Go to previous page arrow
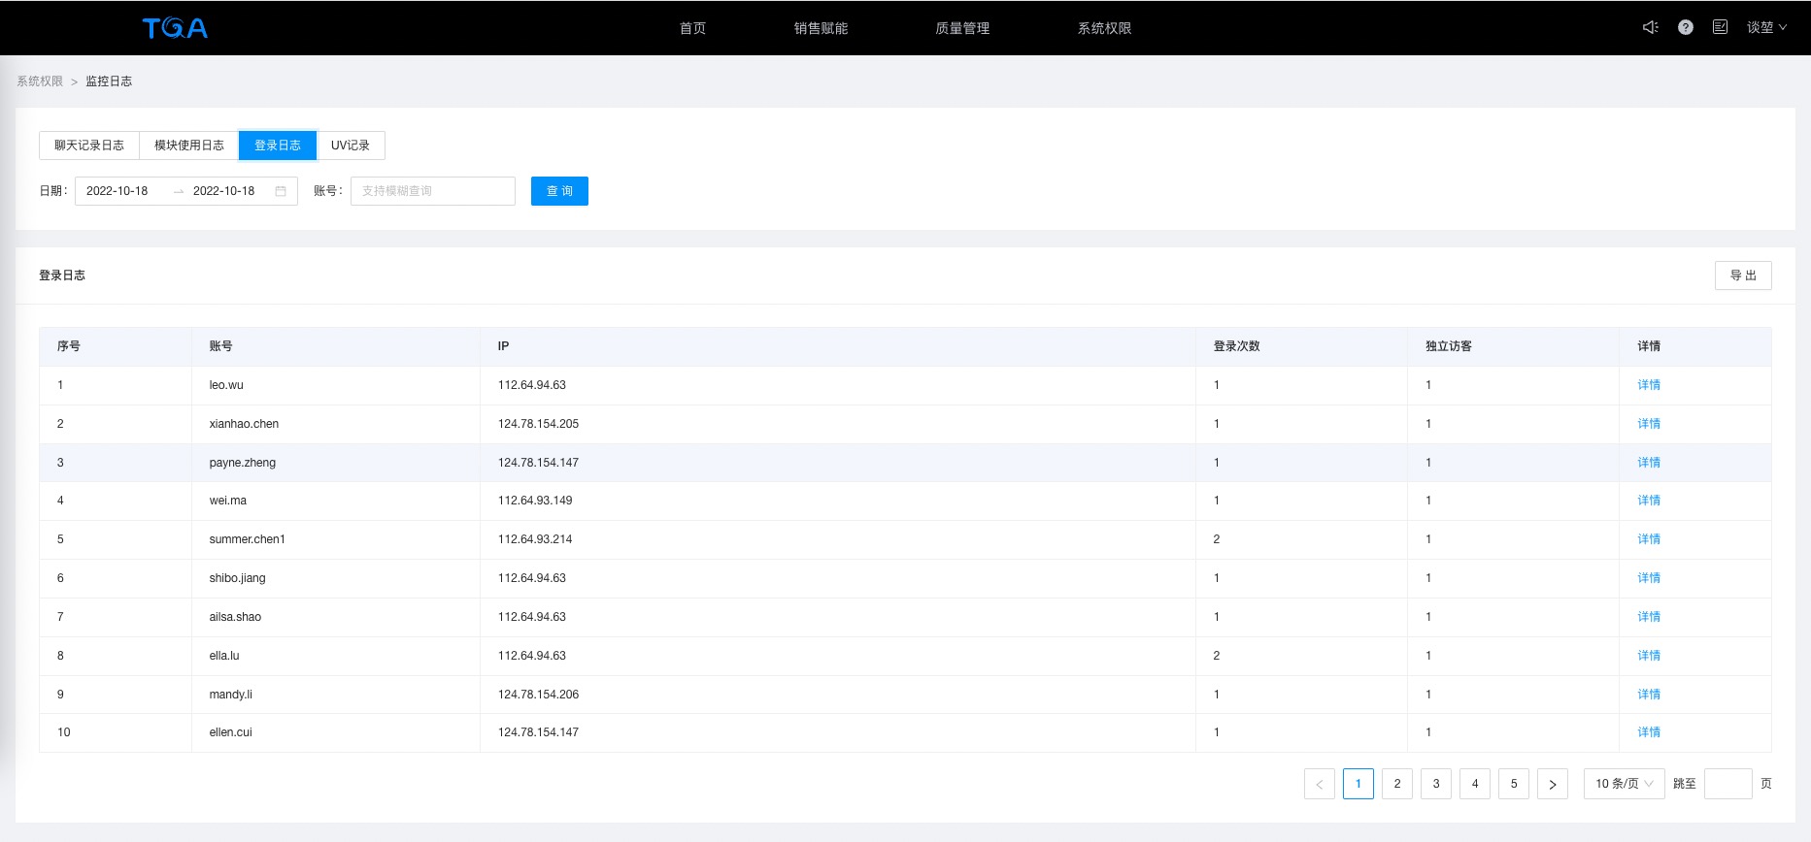The image size is (1811, 842). click(1320, 784)
